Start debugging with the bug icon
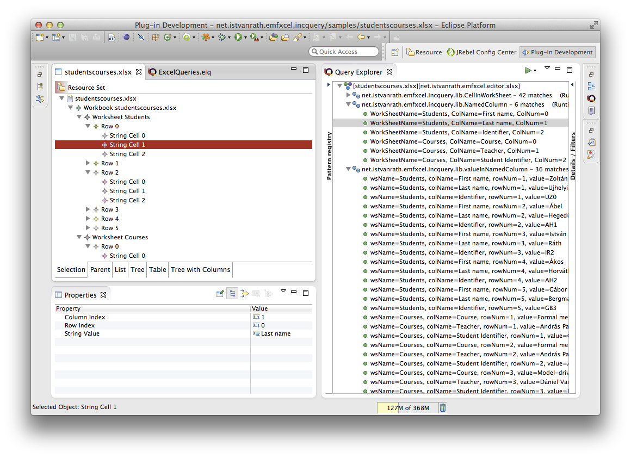The height and width of the screenshot is (458, 631). point(222,38)
